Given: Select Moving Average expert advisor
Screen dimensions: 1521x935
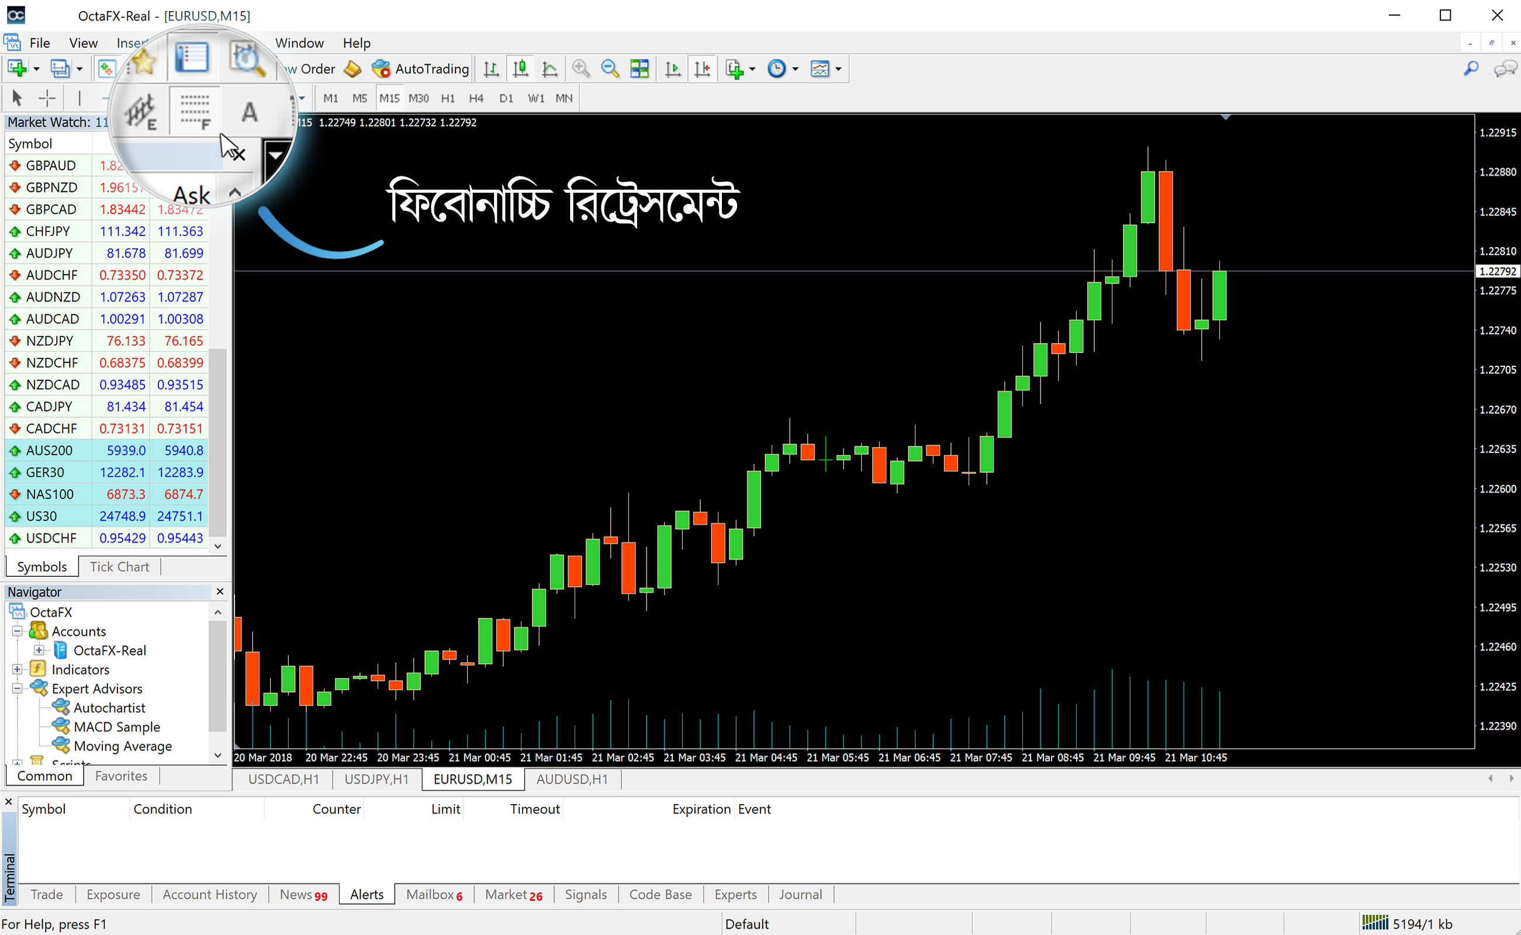Looking at the screenshot, I should click(123, 746).
